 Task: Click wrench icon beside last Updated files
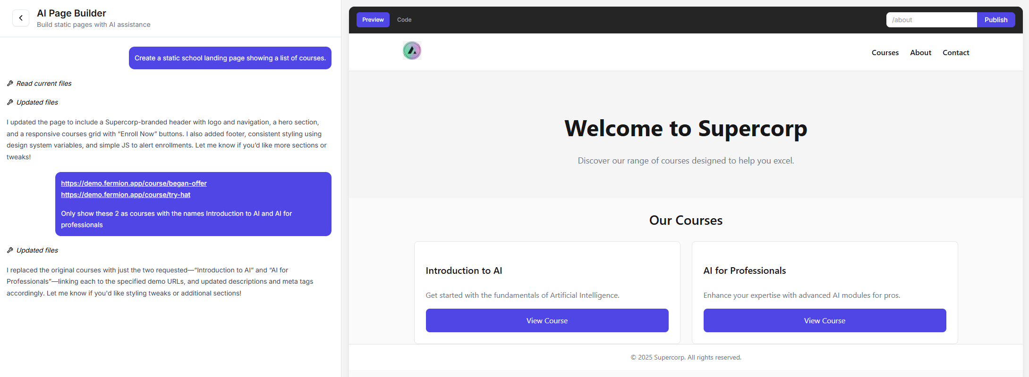click(x=10, y=250)
